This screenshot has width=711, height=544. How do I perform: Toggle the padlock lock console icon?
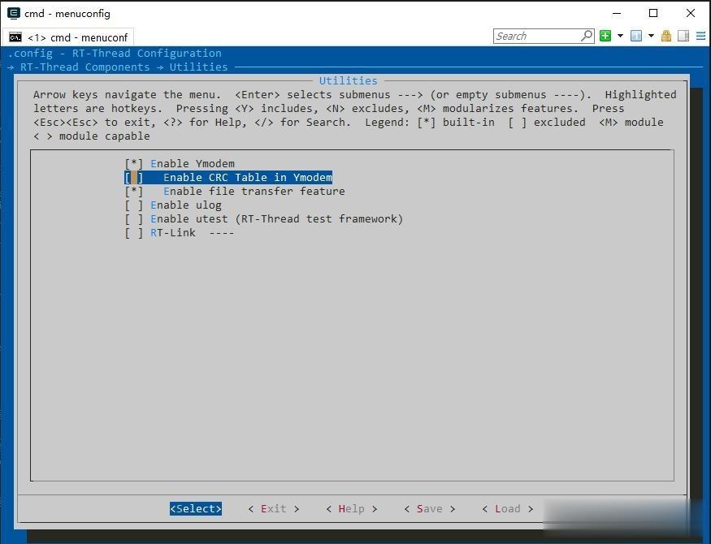coord(666,36)
